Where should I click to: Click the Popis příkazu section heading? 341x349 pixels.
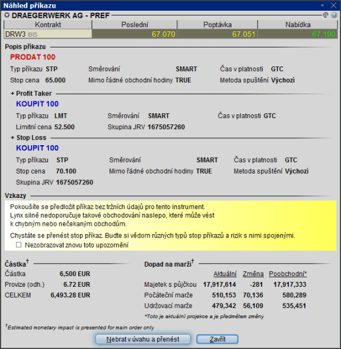point(25,47)
